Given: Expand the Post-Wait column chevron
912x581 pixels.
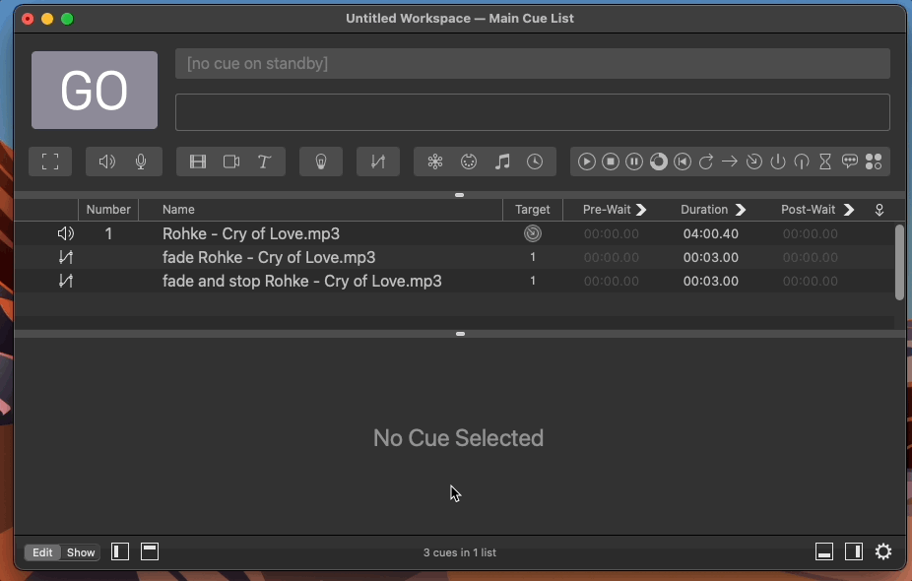Looking at the screenshot, I should point(849,210).
